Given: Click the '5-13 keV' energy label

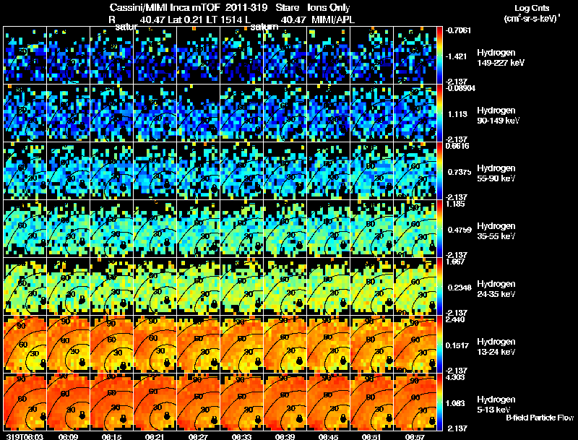Looking at the screenshot, I should [x=493, y=410].
